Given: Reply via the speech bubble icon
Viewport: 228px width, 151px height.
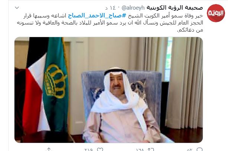Looking at the screenshot, I should pyautogui.click(x=199, y=150).
